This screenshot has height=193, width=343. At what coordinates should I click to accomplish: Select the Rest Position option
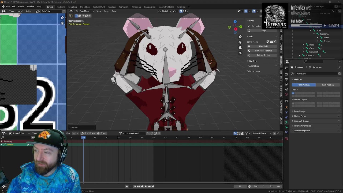328,85
